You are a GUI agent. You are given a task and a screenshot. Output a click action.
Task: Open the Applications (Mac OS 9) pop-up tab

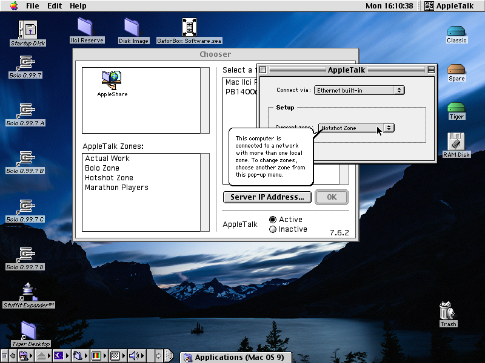click(x=236, y=358)
